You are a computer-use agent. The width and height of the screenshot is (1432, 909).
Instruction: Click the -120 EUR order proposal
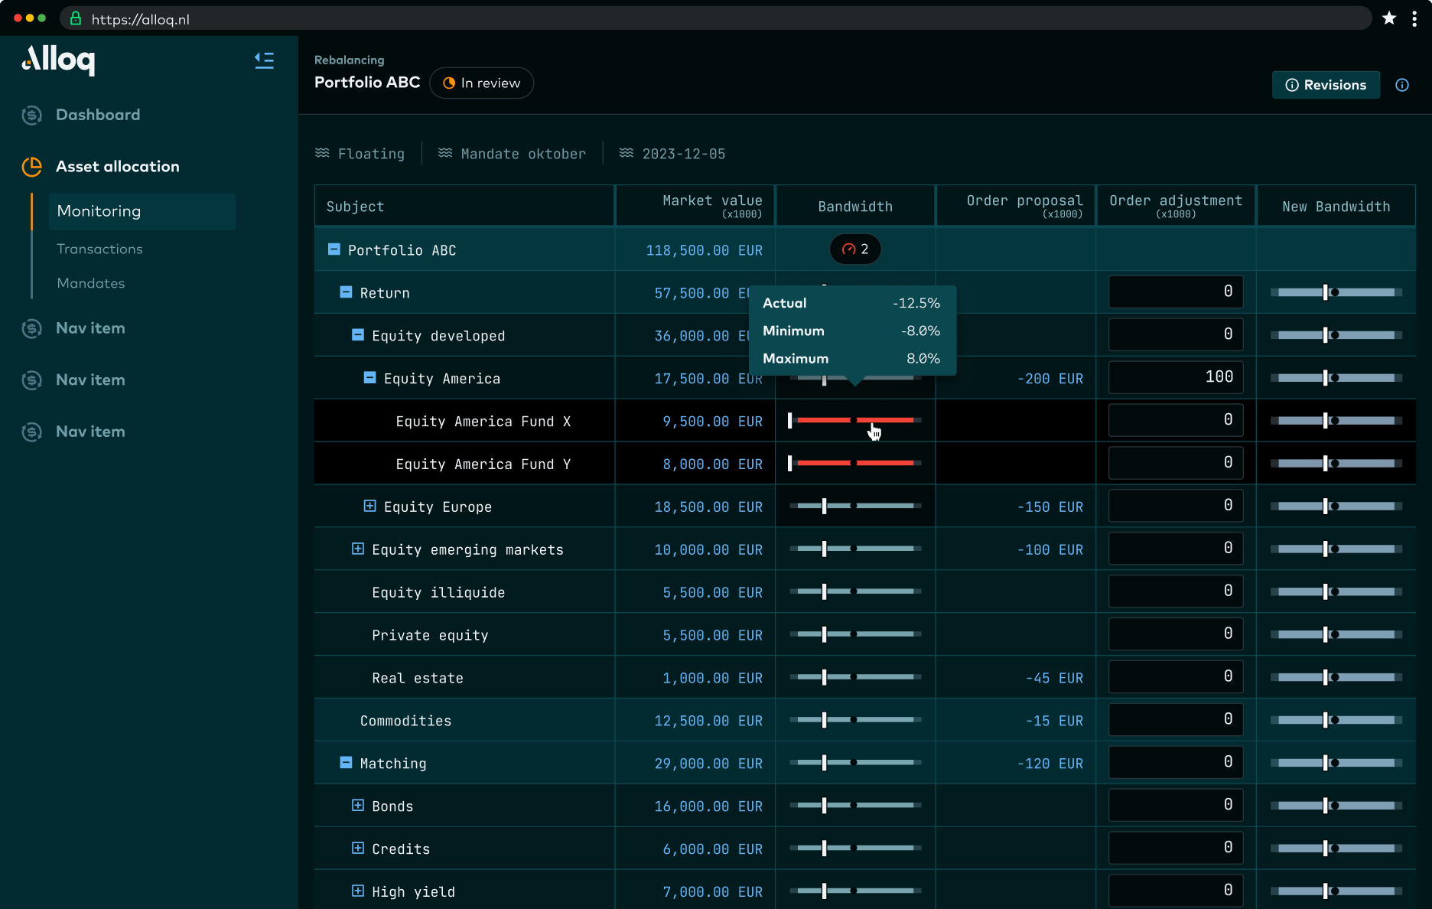[1050, 764]
